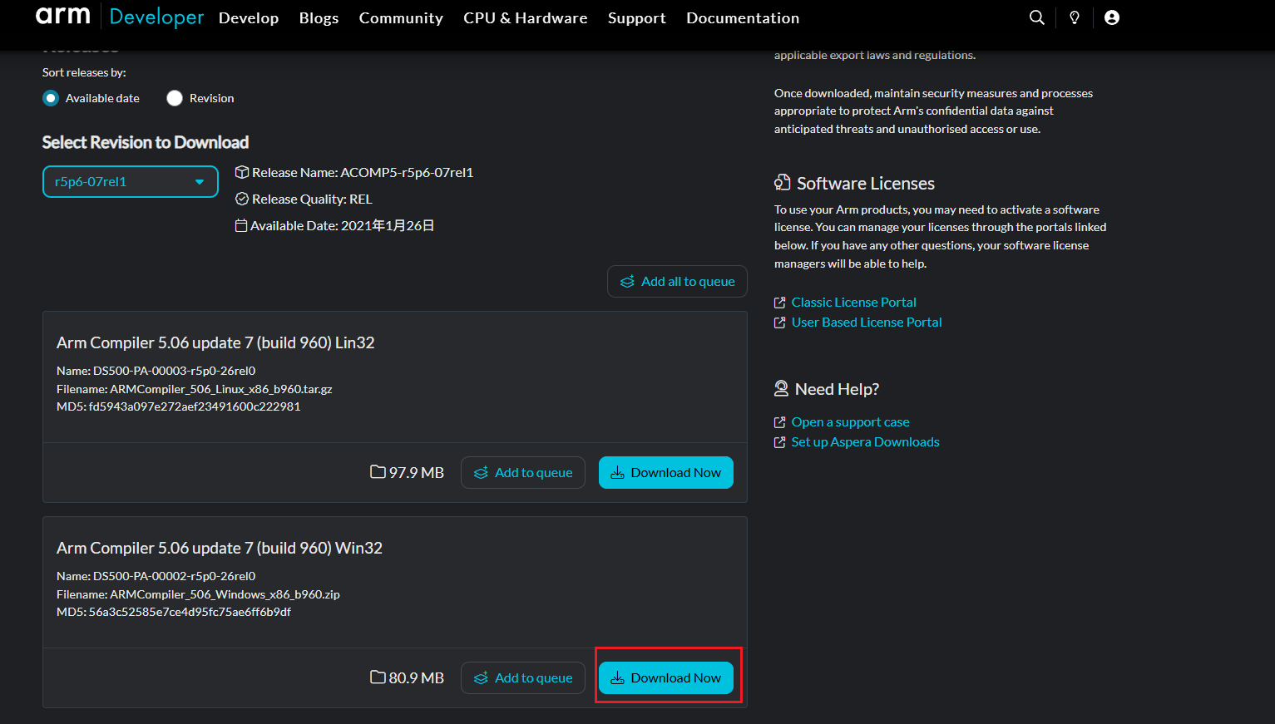Click the Need Help person icon
1275x724 pixels.
coord(781,388)
